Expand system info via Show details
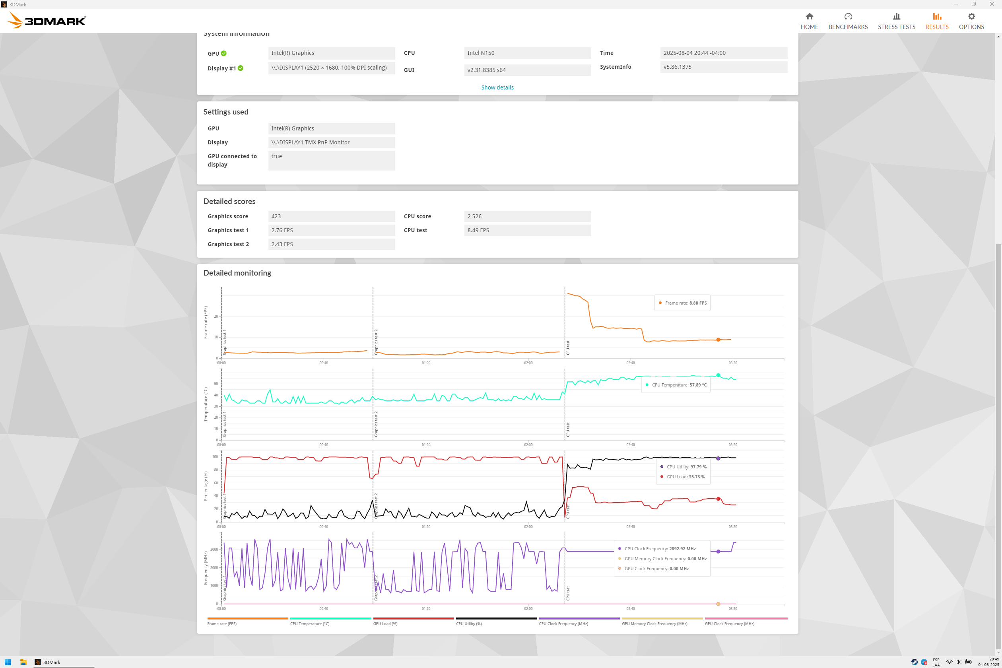 click(x=497, y=87)
